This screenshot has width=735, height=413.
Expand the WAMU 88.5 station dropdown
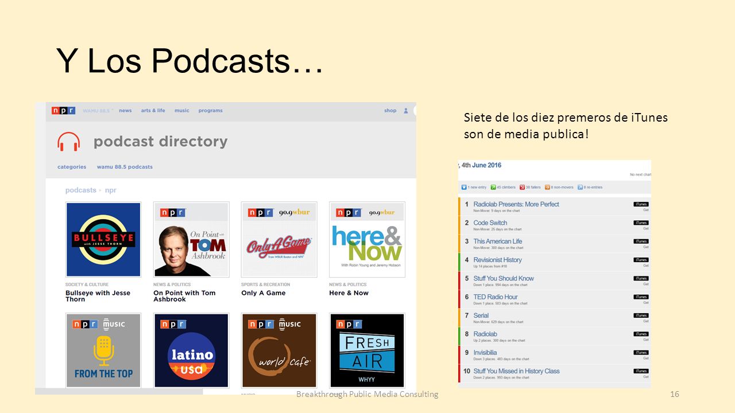(98, 111)
